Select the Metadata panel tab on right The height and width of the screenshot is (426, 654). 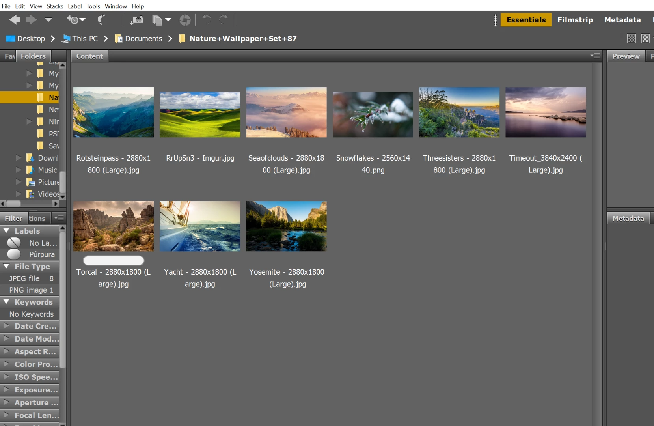pyautogui.click(x=628, y=218)
